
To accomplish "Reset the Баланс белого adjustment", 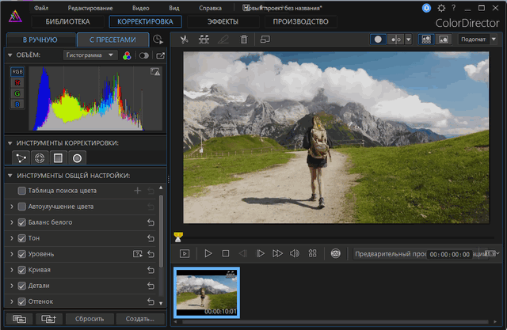I will [x=150, y=222].
